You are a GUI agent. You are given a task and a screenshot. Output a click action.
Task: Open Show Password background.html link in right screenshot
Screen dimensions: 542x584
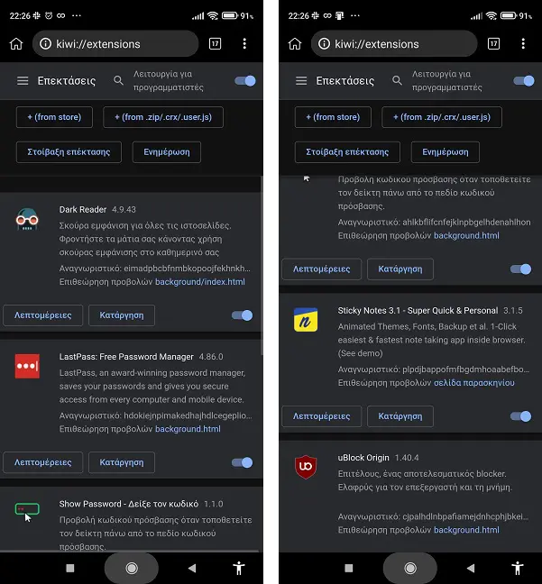(x=466, y=235)
